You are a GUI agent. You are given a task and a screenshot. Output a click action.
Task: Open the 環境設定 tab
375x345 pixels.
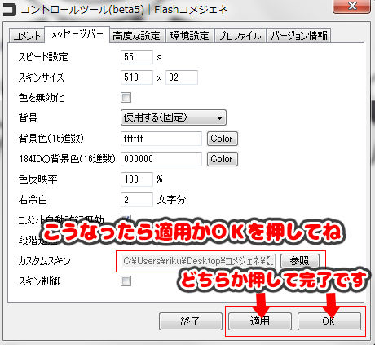189,36
